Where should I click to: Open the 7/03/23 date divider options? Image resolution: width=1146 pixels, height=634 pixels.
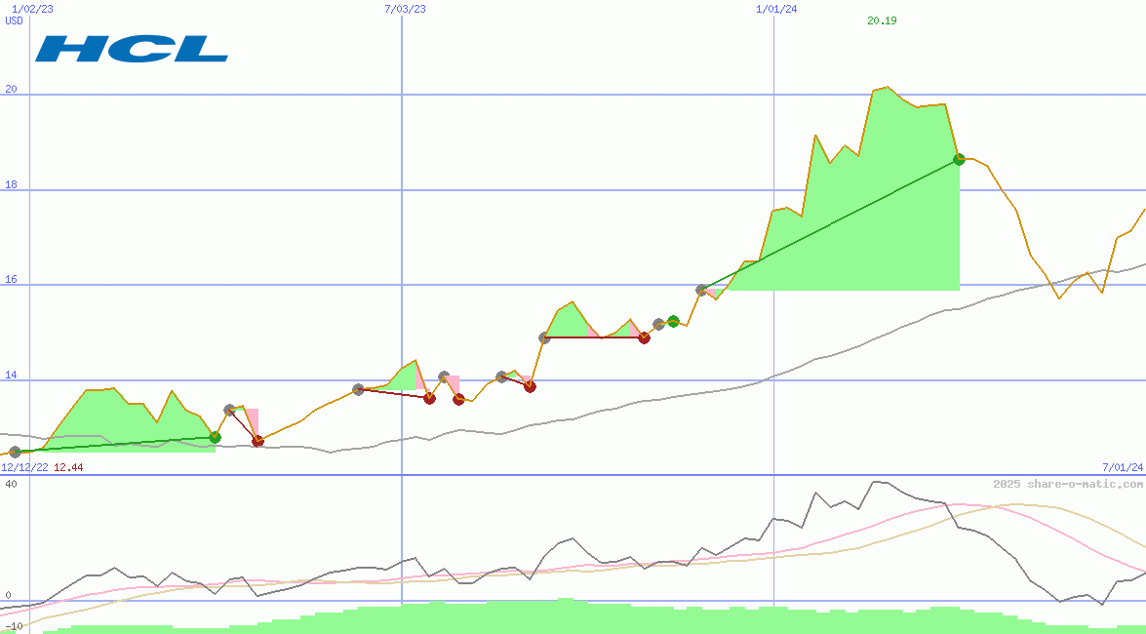404,10
